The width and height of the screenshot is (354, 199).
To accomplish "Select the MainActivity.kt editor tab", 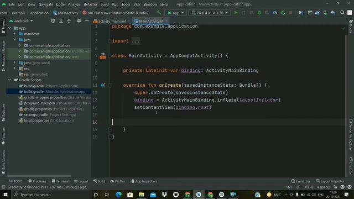I will (151, 21).
